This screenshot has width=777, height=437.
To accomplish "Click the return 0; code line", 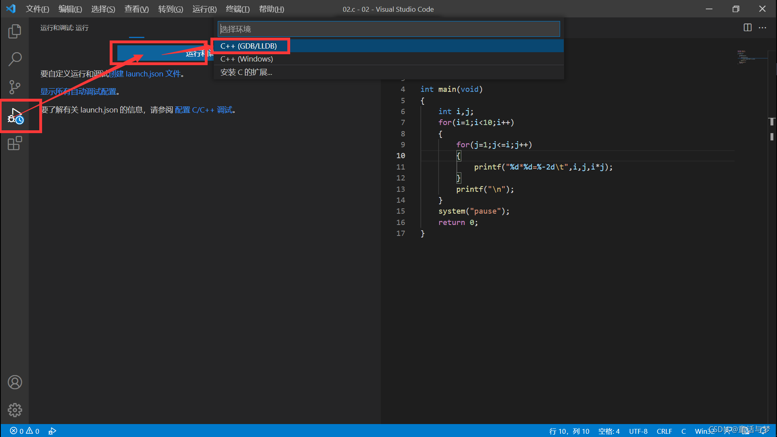I will (458, 223).
